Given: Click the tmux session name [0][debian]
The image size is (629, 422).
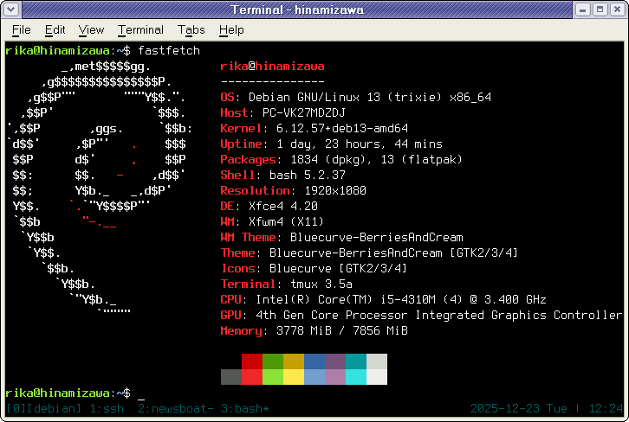Looking at the screenshot, I should pyautogui.click(x=43, y=409).
